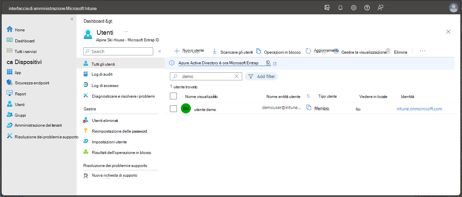This screenshot has width=462, height=197.
Task: Copy the demouser principal name icon
Action: tap(309, 107)
